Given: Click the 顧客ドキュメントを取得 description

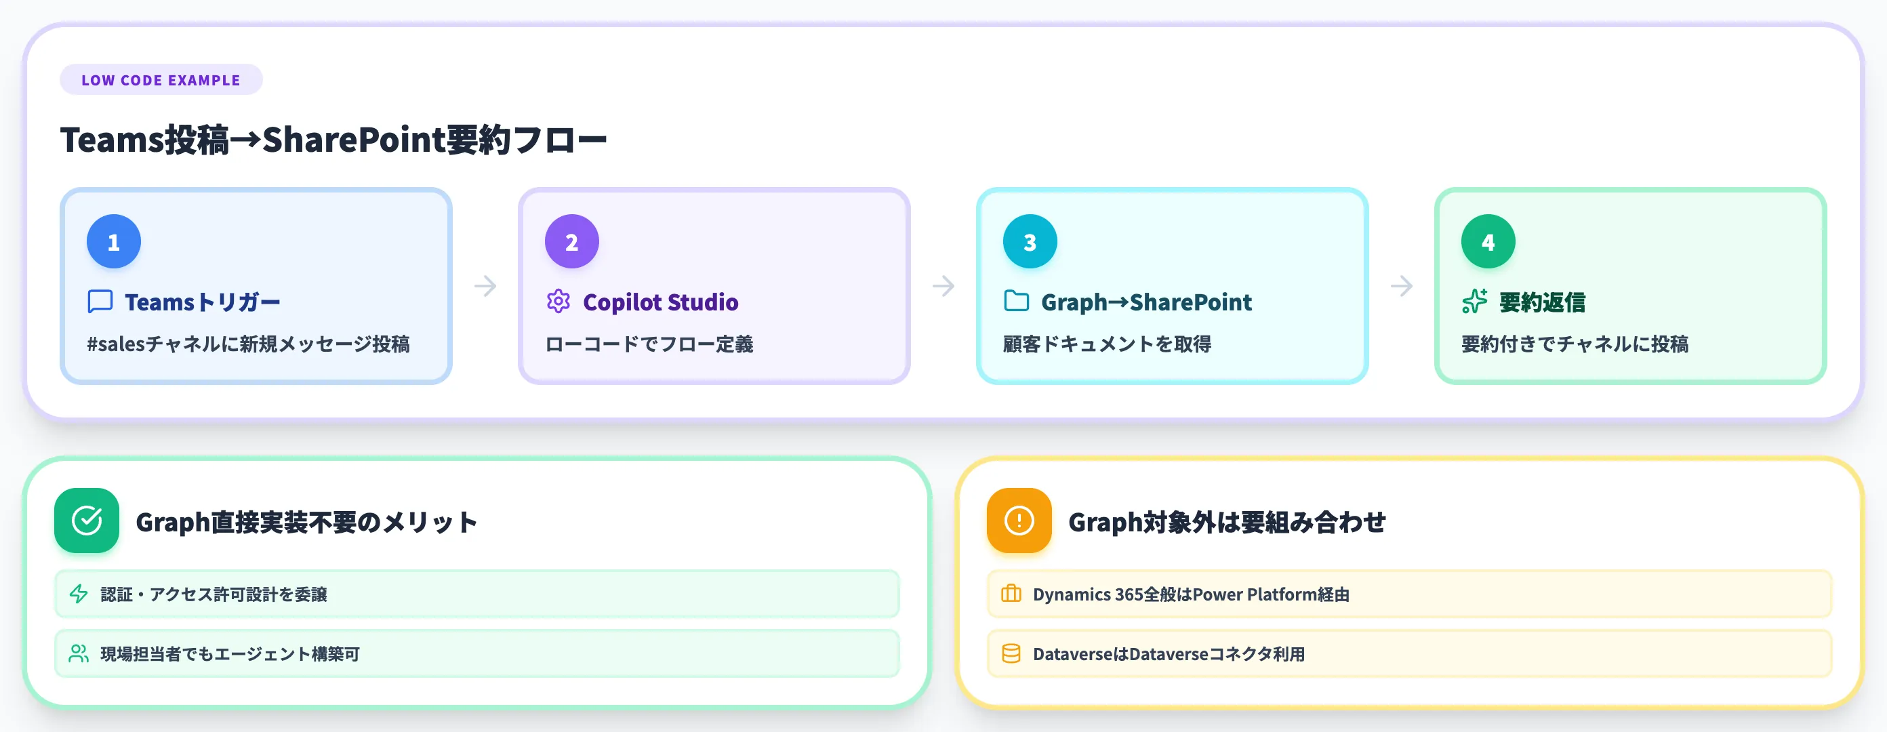Looking at the screenshot, I should point(1107,344).
